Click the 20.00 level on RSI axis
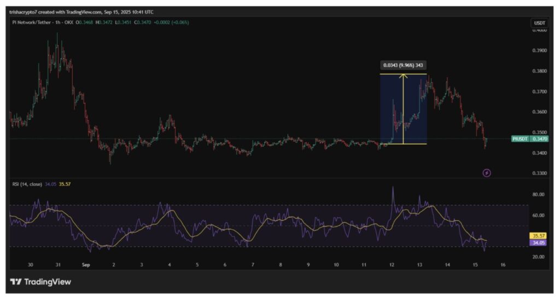Screen dimensions: 560x297 [539, 257]
